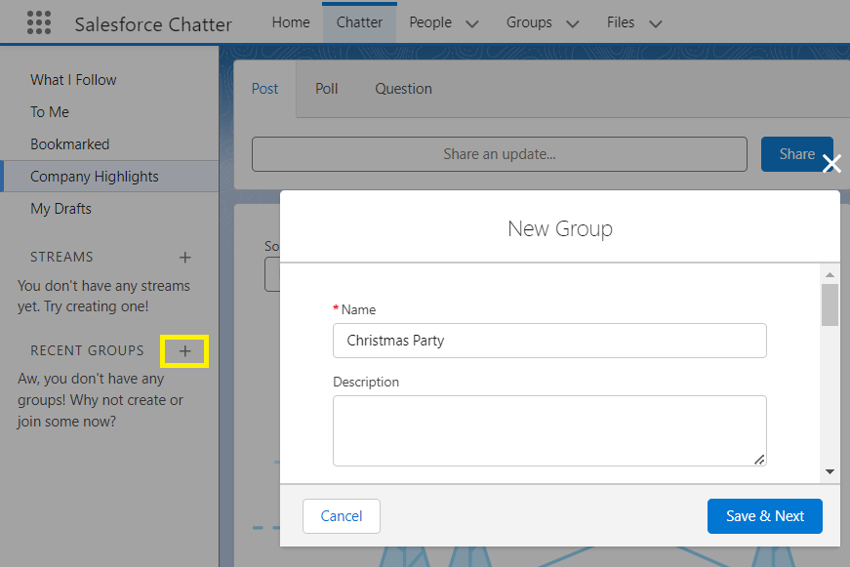Click Save & Next button
This screenshot has height=567, width=850.
pyautogui.click(x=764, y=516)
